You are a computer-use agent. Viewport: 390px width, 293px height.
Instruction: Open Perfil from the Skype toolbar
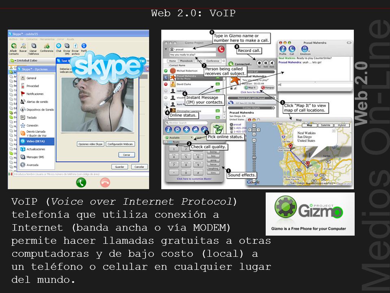(84, 48)
